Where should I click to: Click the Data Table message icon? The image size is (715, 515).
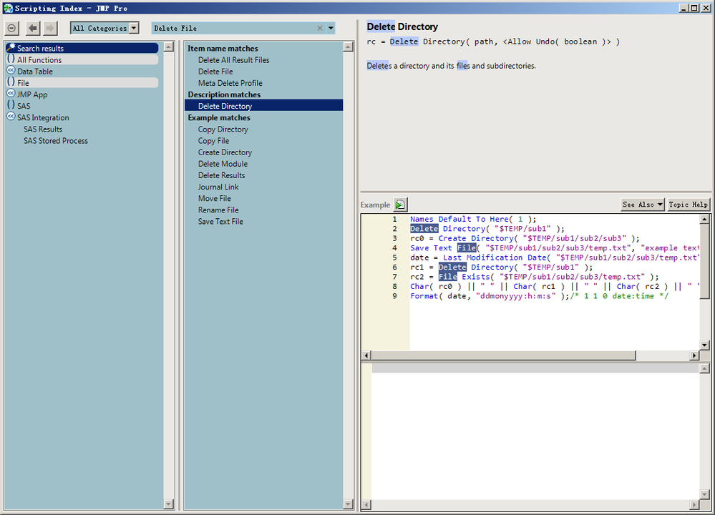11,72
